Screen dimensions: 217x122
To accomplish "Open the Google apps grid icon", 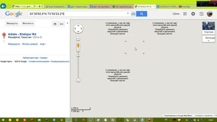I will point(185,14).
